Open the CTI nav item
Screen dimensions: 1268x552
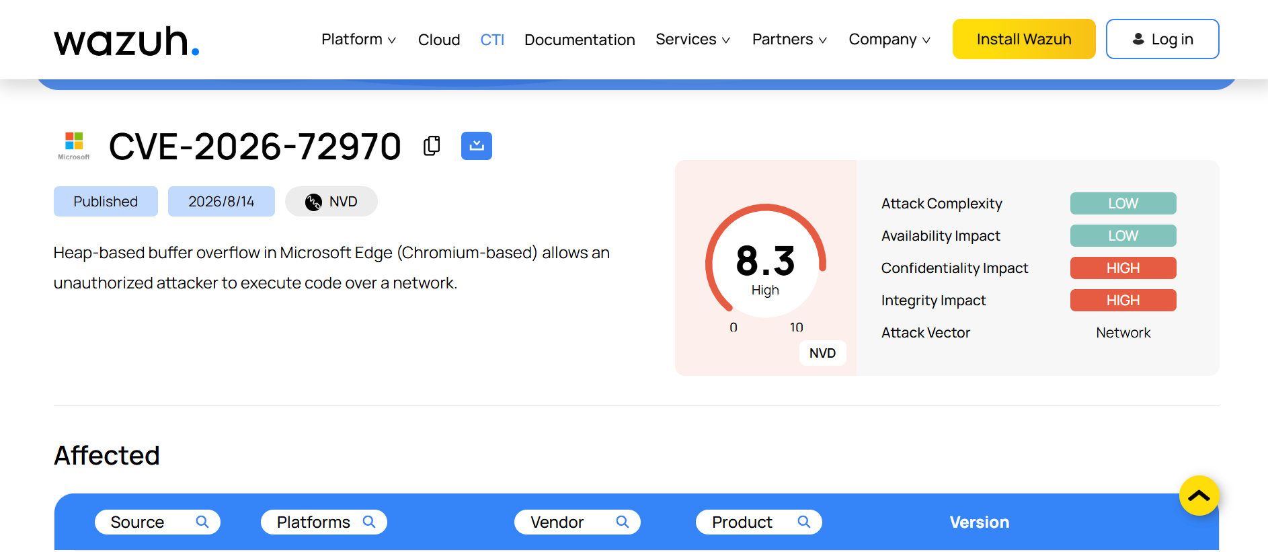point(492,40)
